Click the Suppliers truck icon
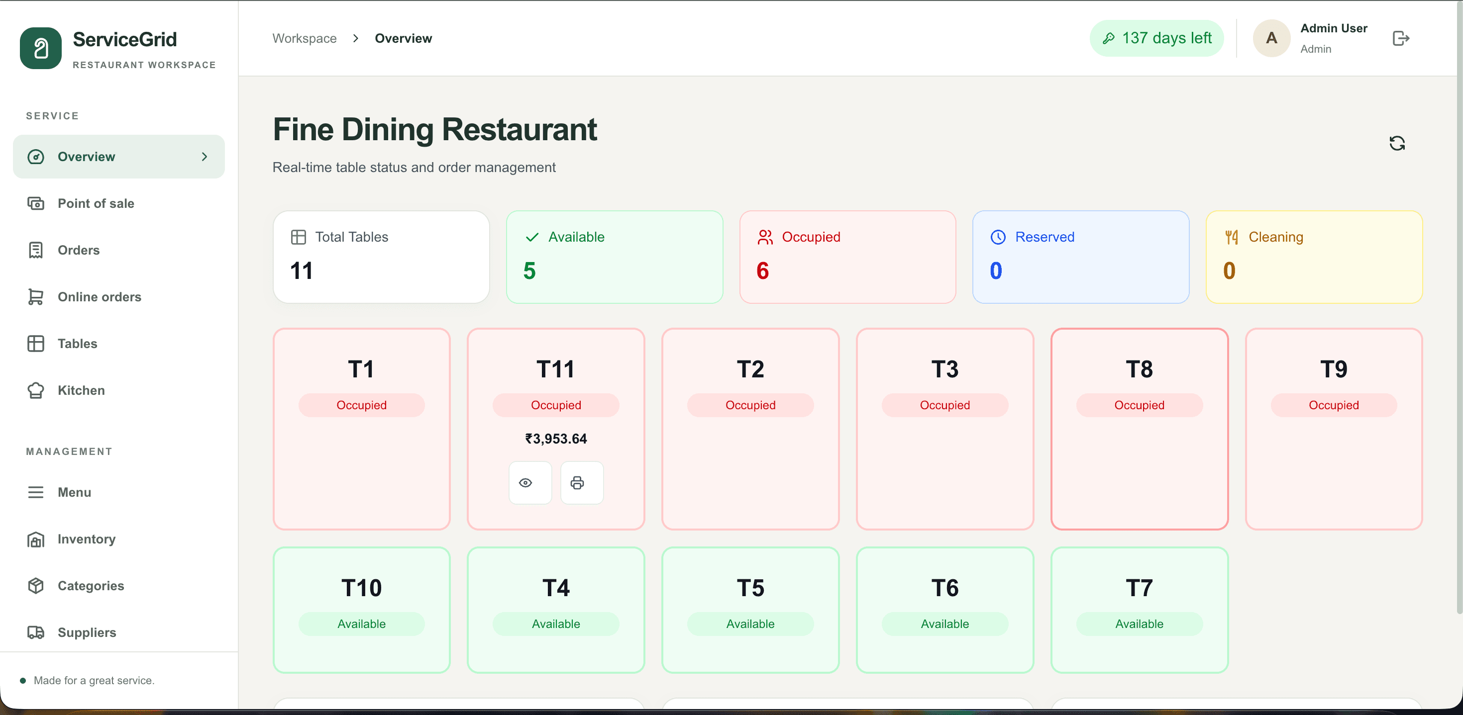 click(x=36, y=632)
